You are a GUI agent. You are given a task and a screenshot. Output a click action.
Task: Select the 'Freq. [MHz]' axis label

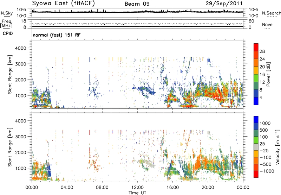click(x=6, y=24)
